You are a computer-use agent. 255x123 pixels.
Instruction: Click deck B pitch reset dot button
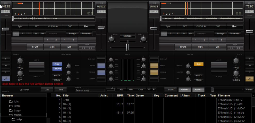click(249, 59)
